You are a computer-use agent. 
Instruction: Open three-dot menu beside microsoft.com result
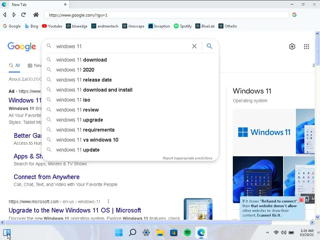click(x=108, y=202)
